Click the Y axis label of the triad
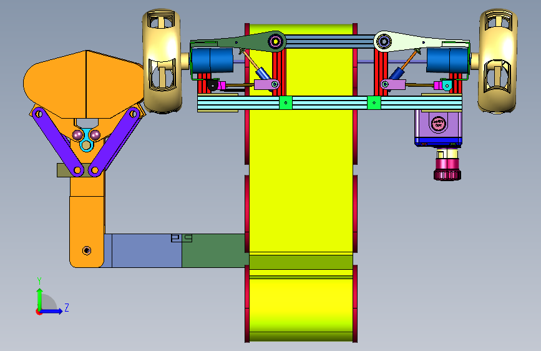 tap(39, 281)
